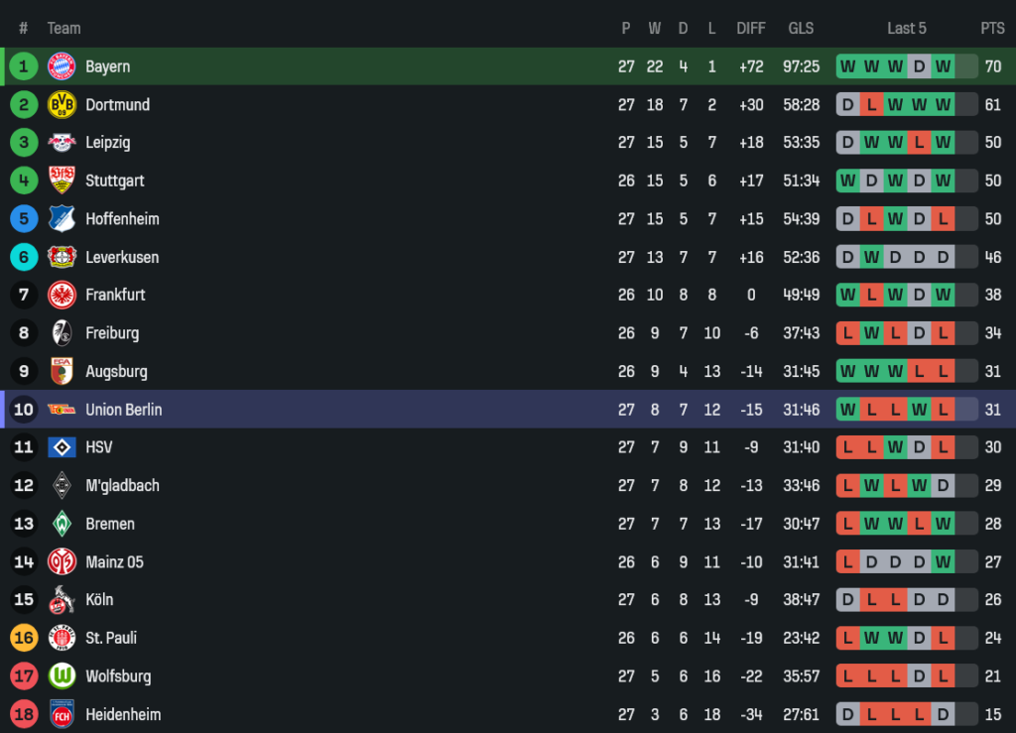
Task: Select the M'gladbach team name
Action: pyautogui.click(x=122, y=486)
